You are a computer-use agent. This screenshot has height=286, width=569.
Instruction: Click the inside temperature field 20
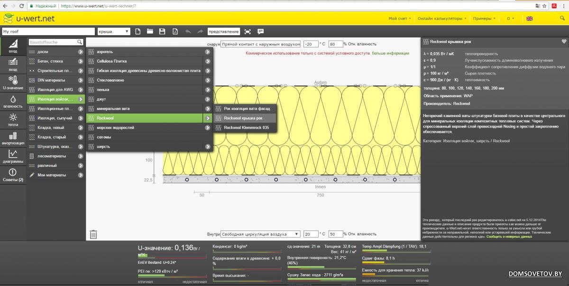point(311,234)
